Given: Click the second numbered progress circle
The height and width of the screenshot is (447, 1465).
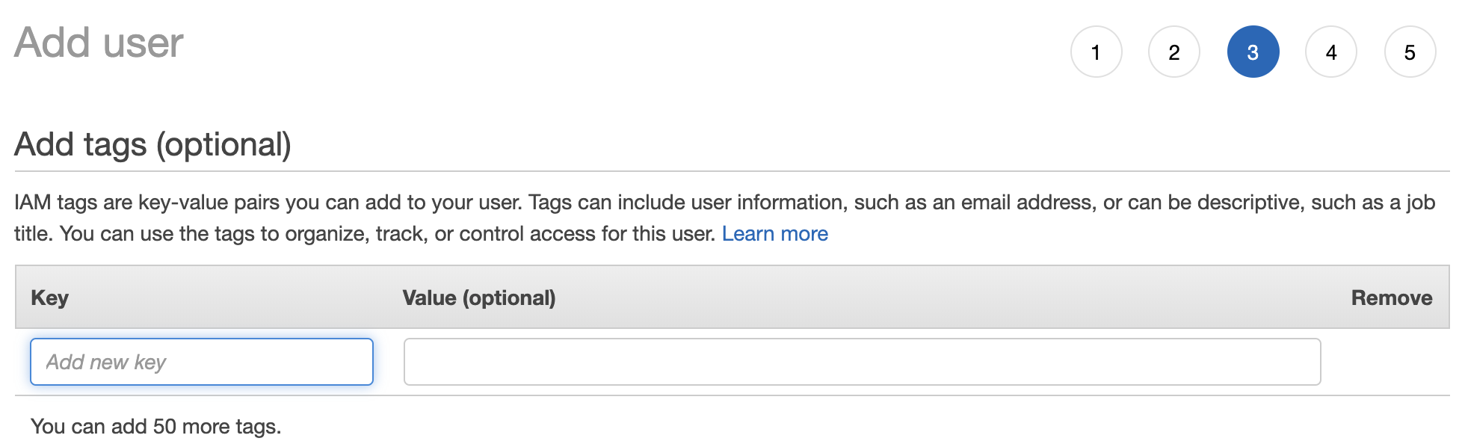Looking at the screenshot, I should click(x=1174, y=52).
